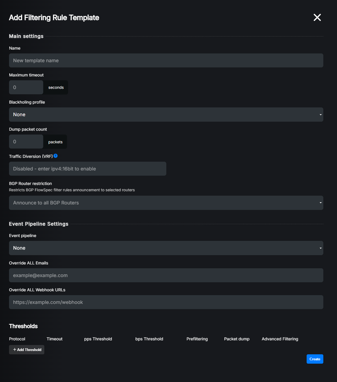Click the Override ALL Emails field
Screen dimensions: 337x382
(166, 275)
